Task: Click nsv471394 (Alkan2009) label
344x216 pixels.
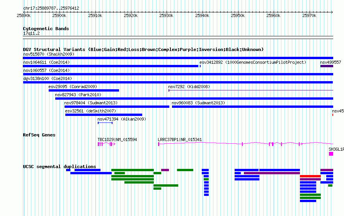Action: tap(122, 119)
